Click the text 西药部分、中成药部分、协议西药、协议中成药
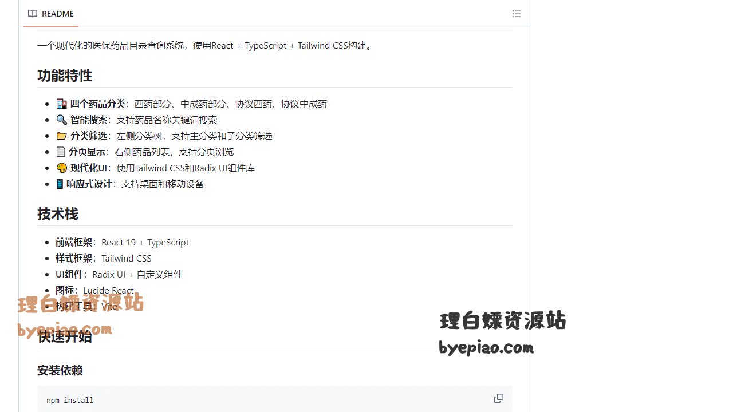The image size is (733, 412). tap(231, 104)
